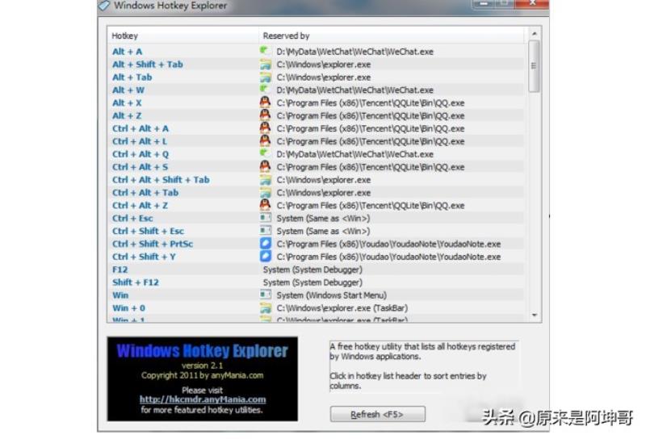This screenshot has width=646, height=439.
Task: Click the free hotkey utility description box
Action: [424, 366]
